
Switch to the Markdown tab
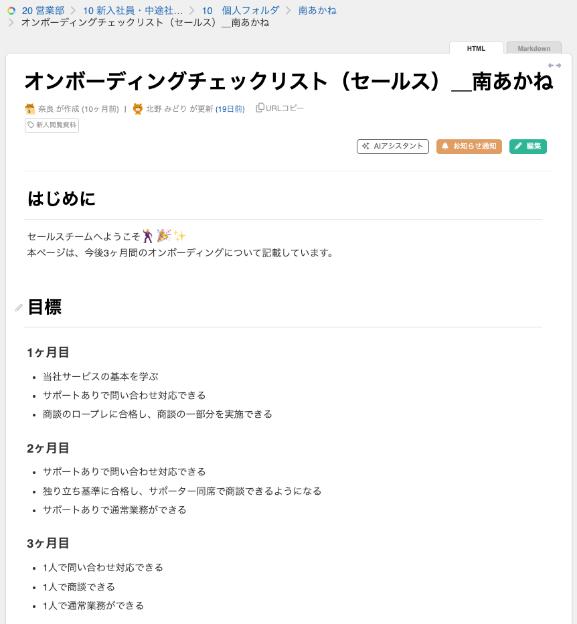click(x=533, y=48)
